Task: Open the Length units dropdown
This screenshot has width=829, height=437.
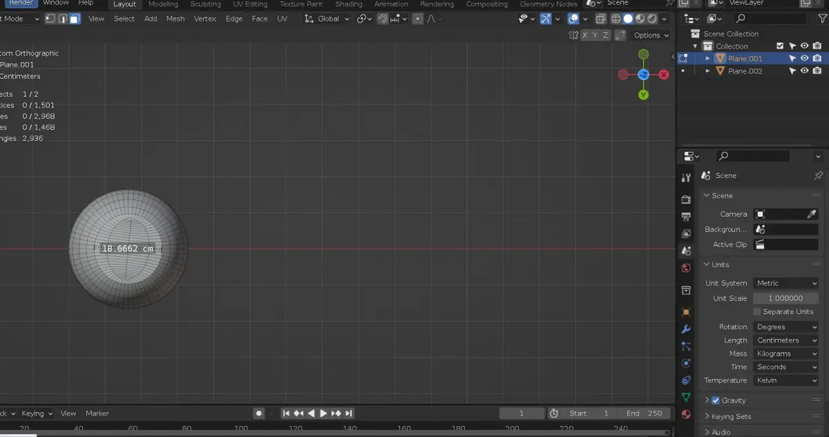Action: 785,340
